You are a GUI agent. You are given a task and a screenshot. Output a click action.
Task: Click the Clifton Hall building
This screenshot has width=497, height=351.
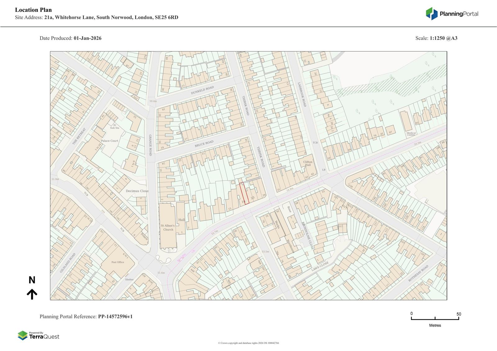pyautogui.click(x=308, y=164)
